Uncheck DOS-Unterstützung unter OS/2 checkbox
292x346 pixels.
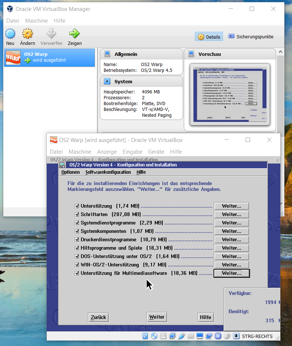click(77, 257)
